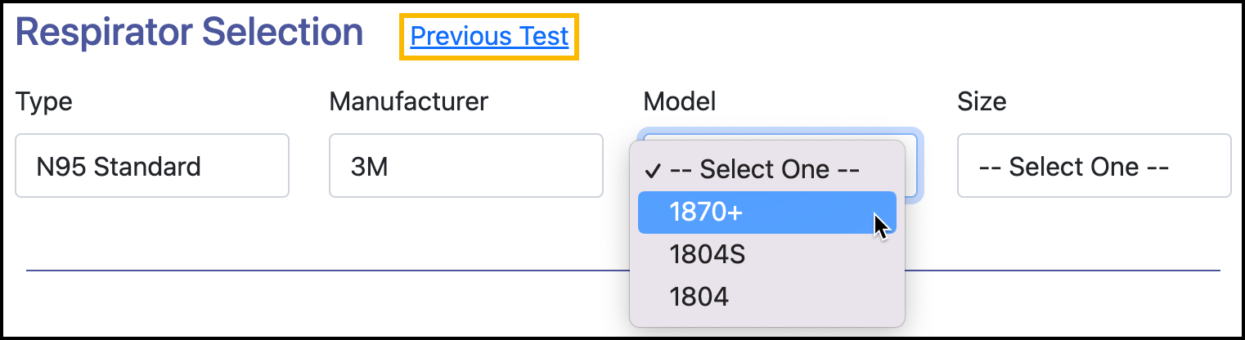
Task: Expand the Type dropdown showing N95 Standard
Action: (152, 166)
